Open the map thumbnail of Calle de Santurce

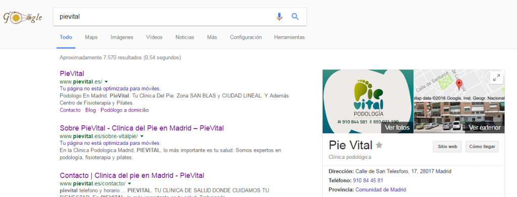coord(459,85)
